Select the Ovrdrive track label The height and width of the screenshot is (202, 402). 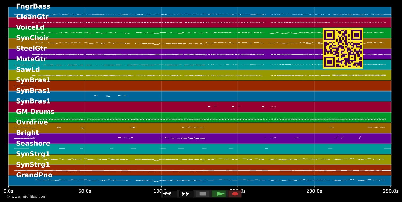pyautogui.click(x=32, y=122)
